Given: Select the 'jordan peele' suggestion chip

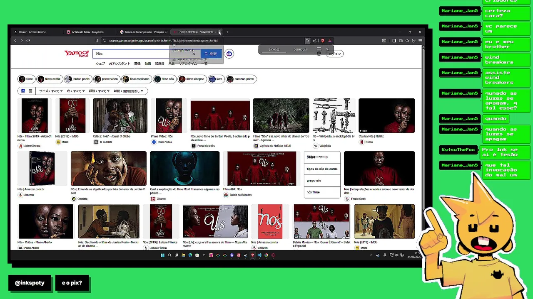Looking at the screenshot, I should point(77,79).
